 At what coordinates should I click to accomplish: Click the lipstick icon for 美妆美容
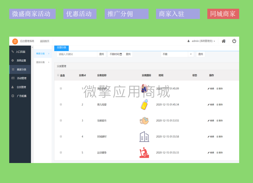coord(144,88)
